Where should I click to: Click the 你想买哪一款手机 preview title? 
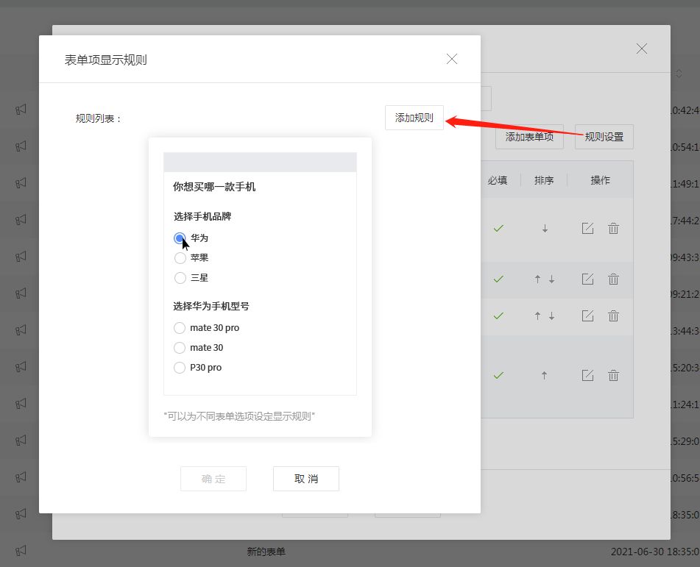coord(214,187)
